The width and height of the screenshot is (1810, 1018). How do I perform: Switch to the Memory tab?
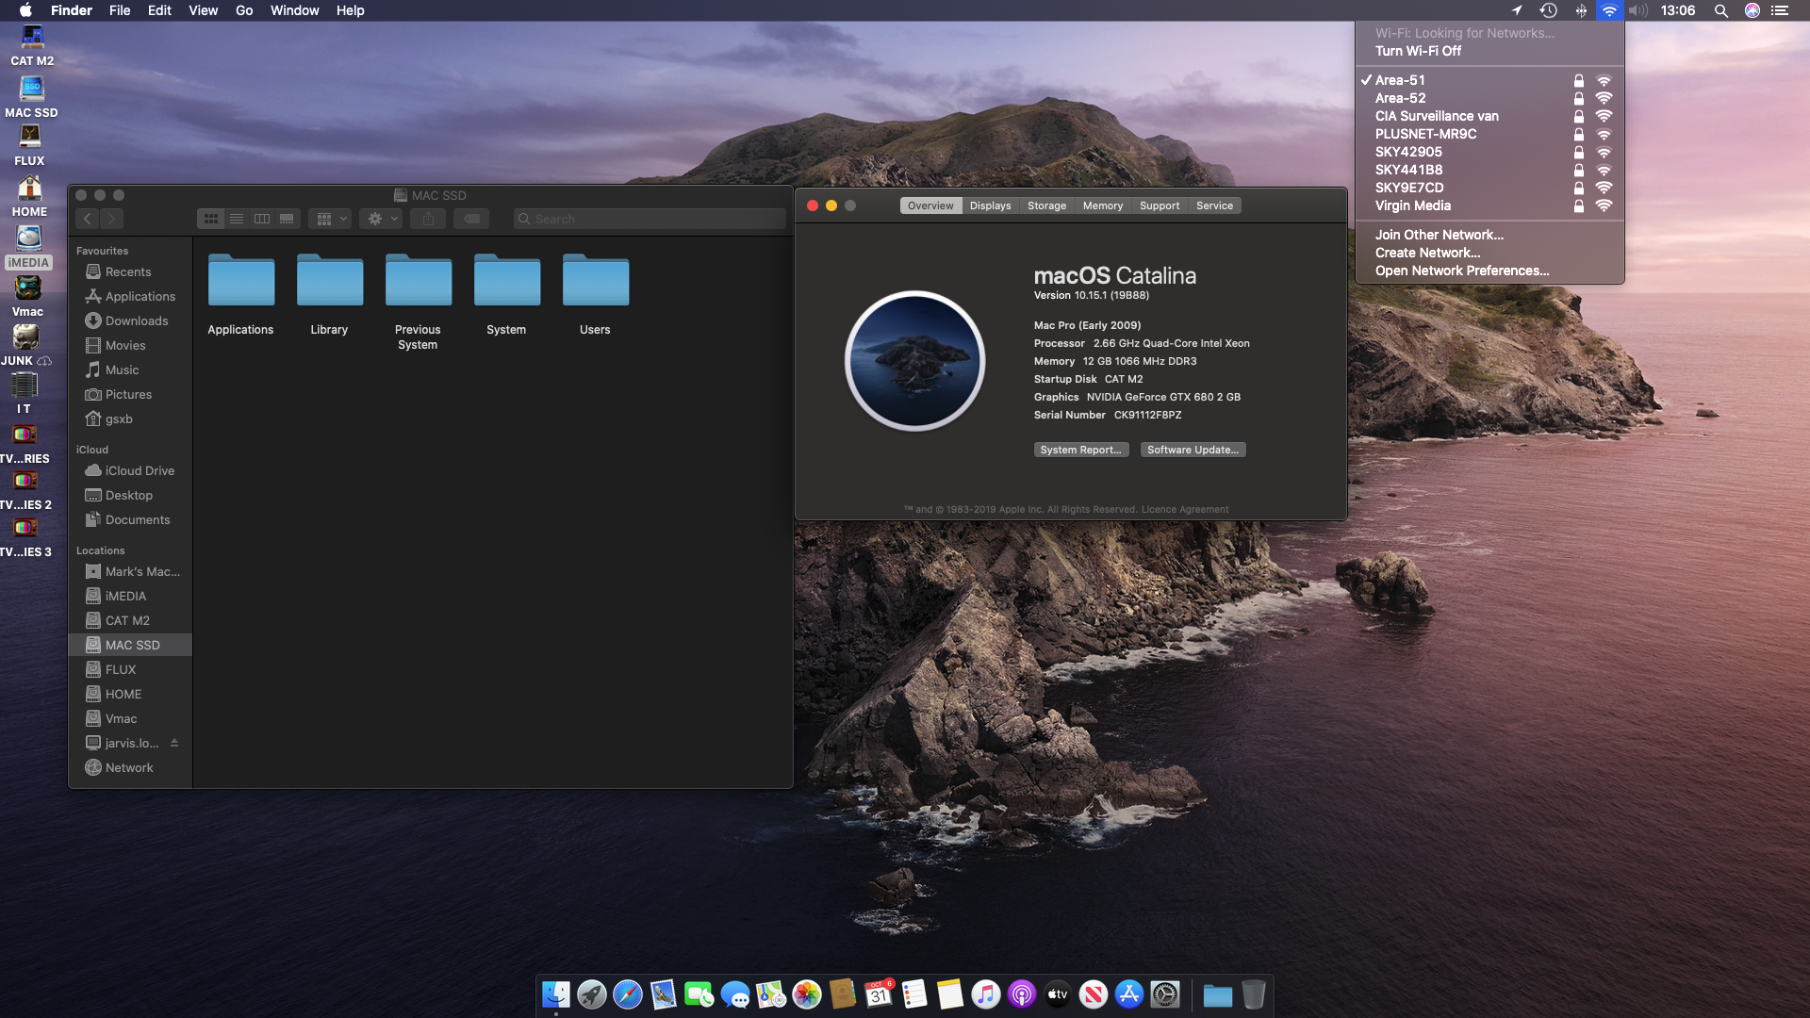[1103, 205]
